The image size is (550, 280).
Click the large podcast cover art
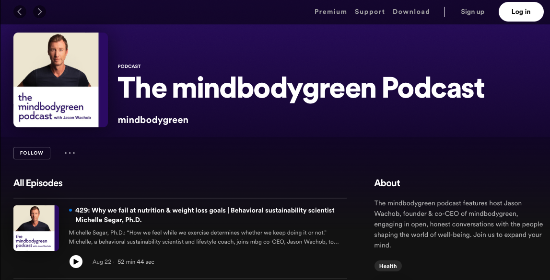pyautogui.click(x=61, y=80)
